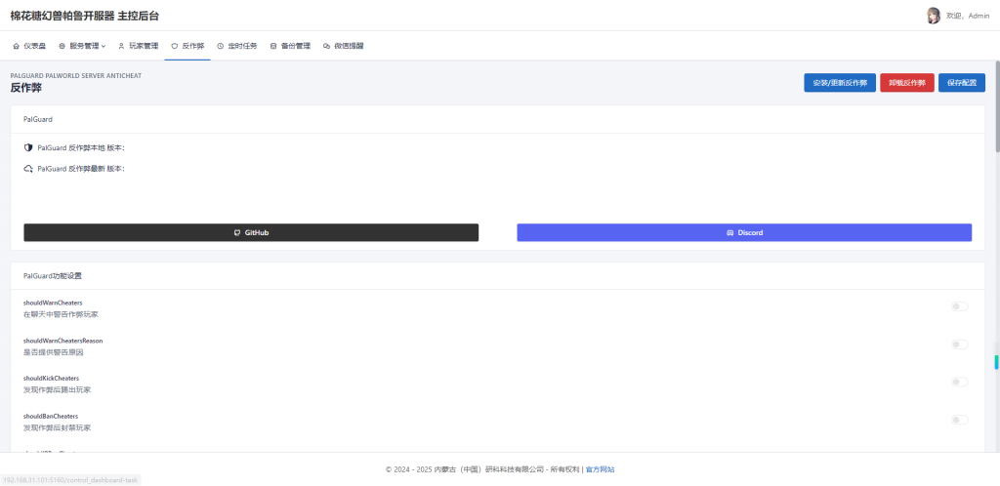Click the footer copyright text
Screen dimensions: 1000x486
(x=482, y=469)
